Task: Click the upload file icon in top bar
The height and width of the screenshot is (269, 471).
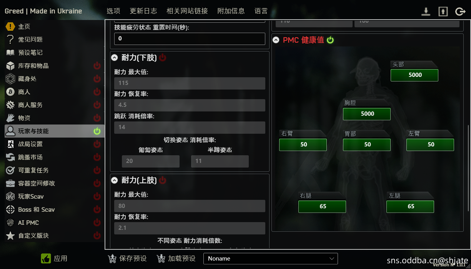Action: tap(443, 12)
